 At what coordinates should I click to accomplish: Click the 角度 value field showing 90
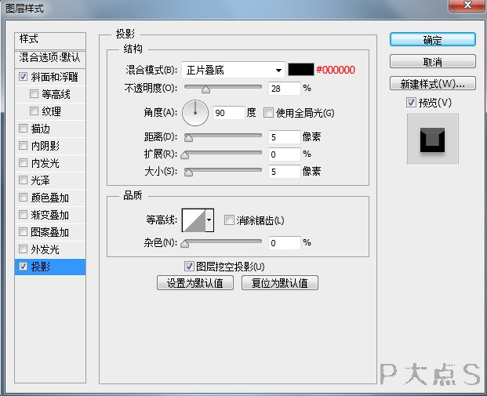[228, 112]
